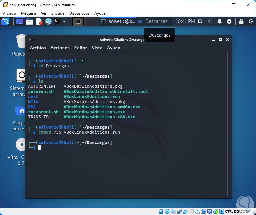
Task: Open the web browser globe launcher
Action: click(x=48, y=22)
